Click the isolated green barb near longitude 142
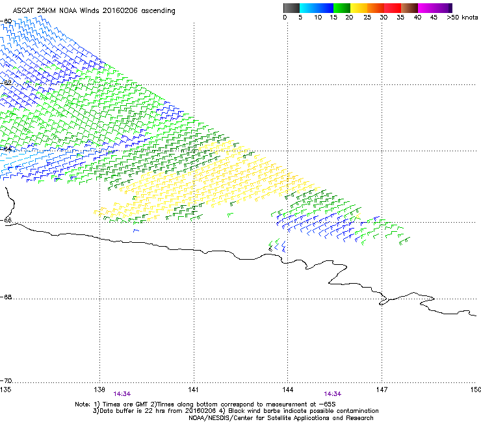The image size is (481, 422). [230, 215]
